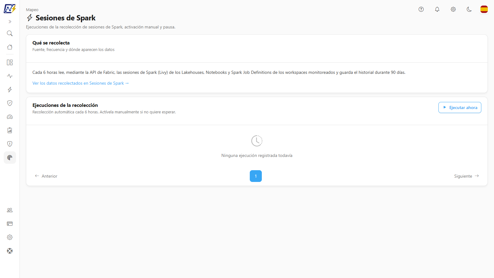Image resolution: width=494 pixels, height=278 pixels.
Task: Open the dashboard layout icon in the sidebar
Action: [10, 62]
